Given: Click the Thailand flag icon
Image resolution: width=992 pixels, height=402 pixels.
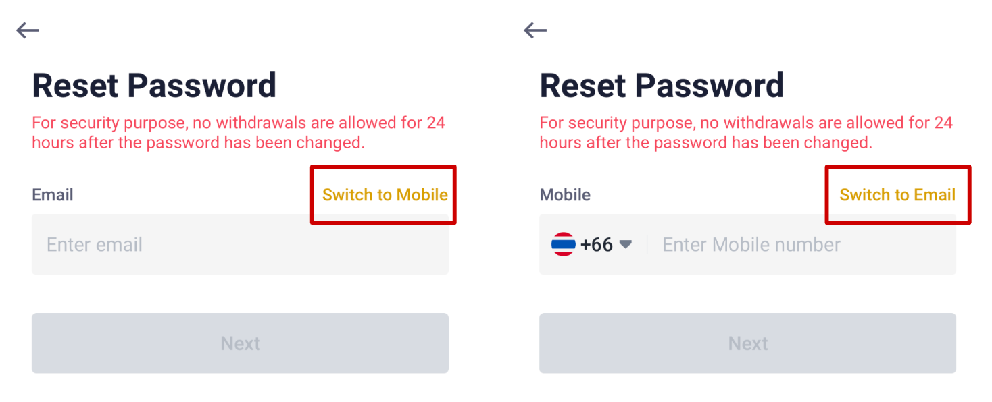Looking at the screenshot, I should pyautogui.click(x=564, y=244).
